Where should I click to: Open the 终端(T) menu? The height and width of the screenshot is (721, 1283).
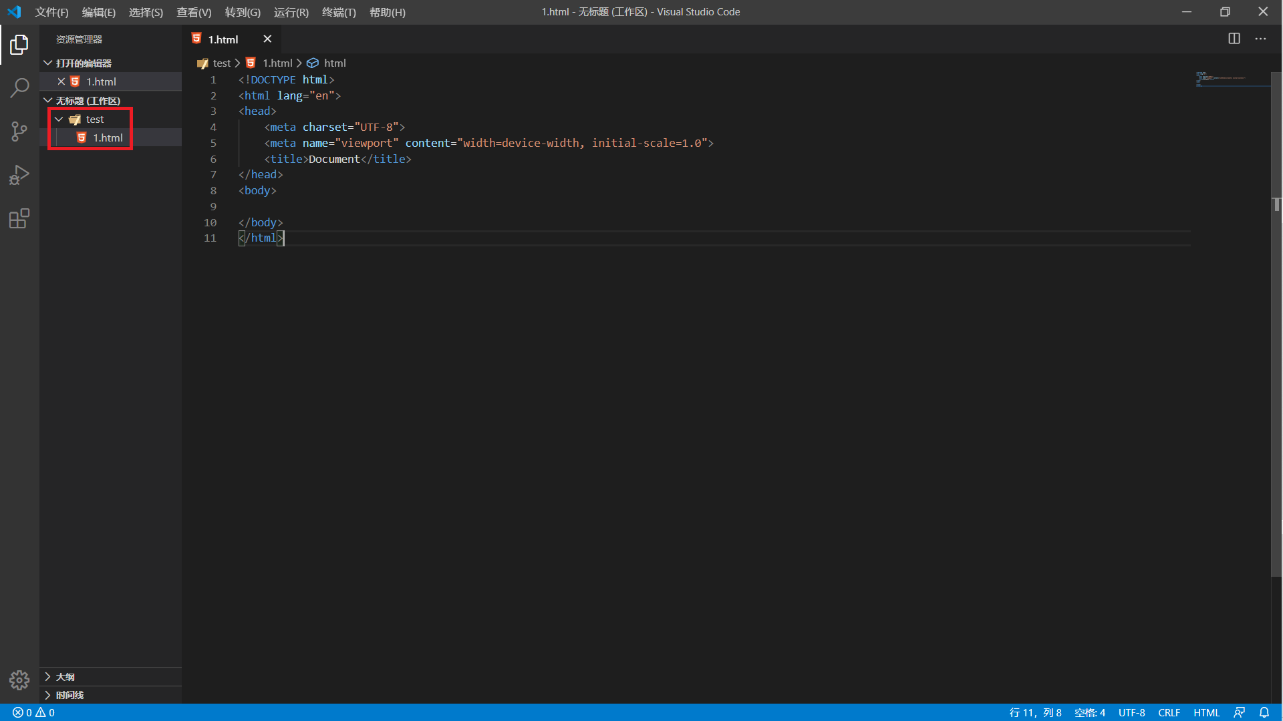pyautogui.click(x=339, y=12)
